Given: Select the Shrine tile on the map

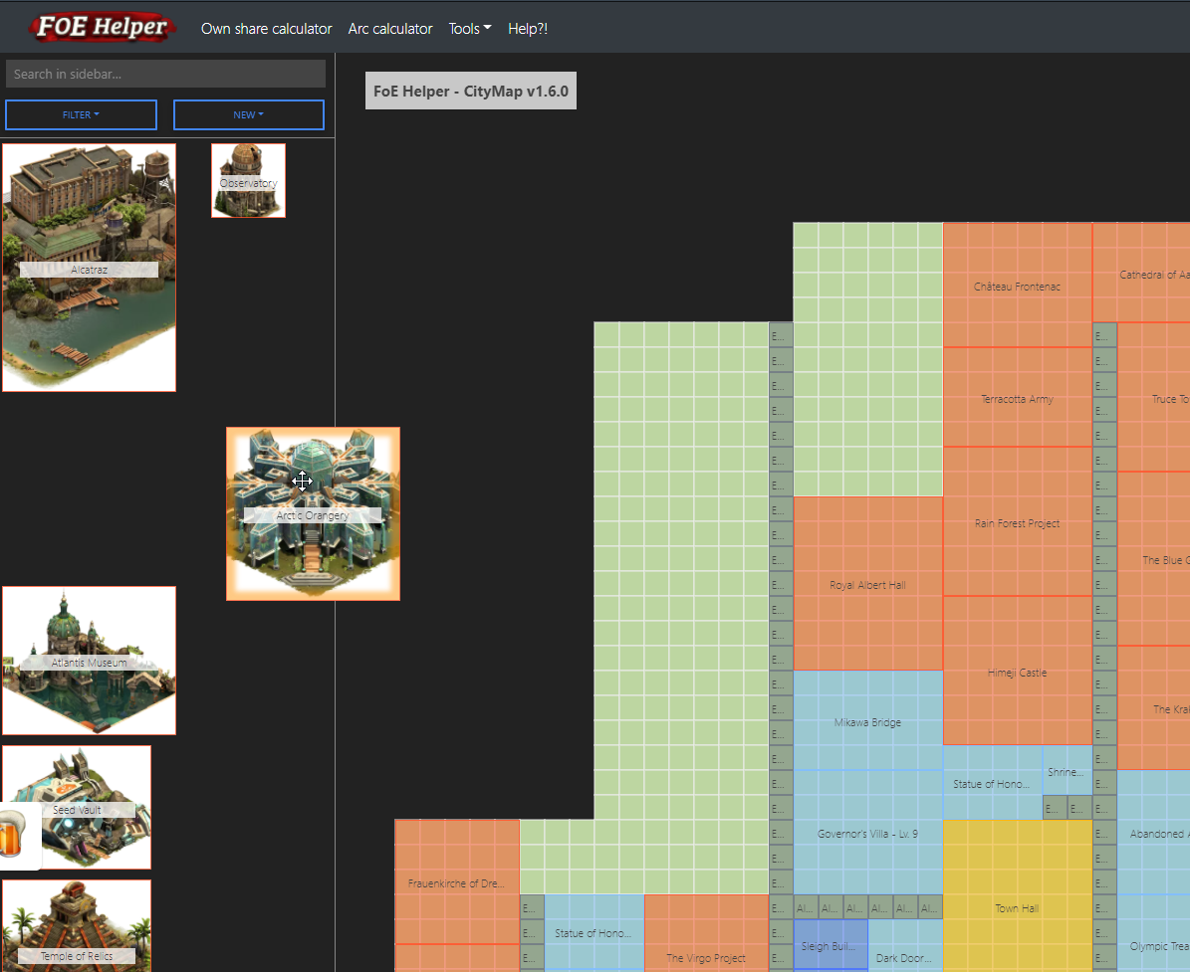Looking at the screenshot, I should click(x=1067, y=770).
